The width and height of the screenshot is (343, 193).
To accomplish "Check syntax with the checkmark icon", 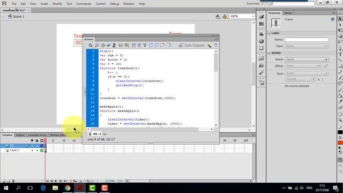I will point(108,45).
